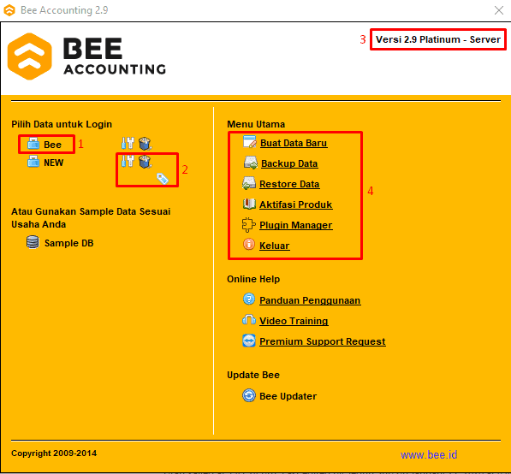Screen dimensions: 511x474
Task: Open Backup Data from main menu
Action: 289,163
